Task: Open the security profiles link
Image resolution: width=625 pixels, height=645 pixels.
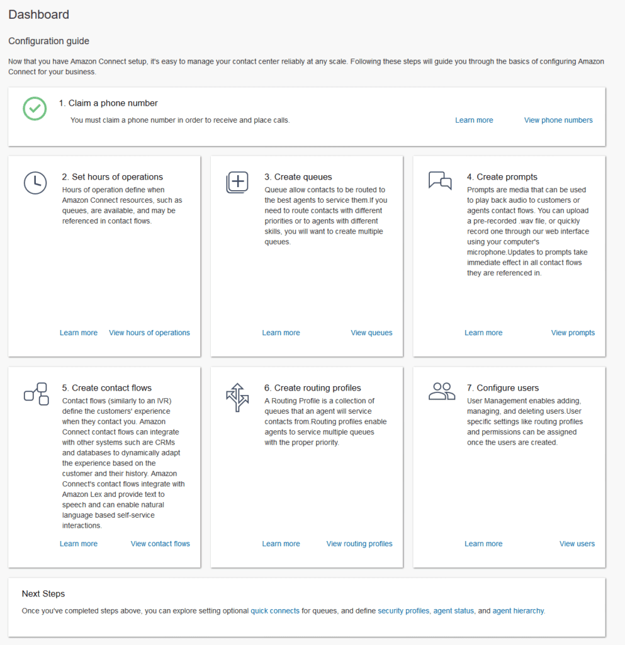Action: [403, 611]
